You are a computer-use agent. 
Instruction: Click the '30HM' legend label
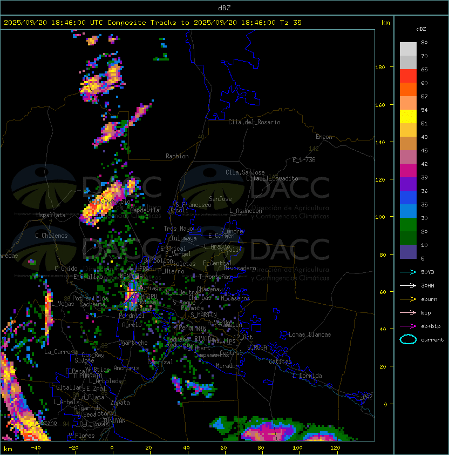coord(427,285)
